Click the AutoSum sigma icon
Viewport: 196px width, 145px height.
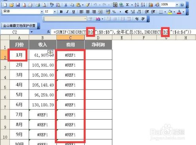point(127,5)
